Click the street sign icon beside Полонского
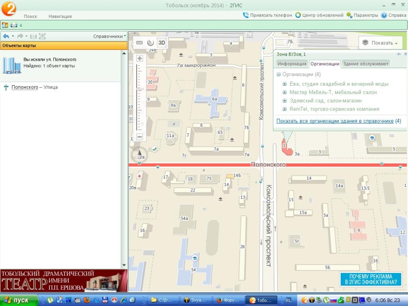 click(6, 87)
